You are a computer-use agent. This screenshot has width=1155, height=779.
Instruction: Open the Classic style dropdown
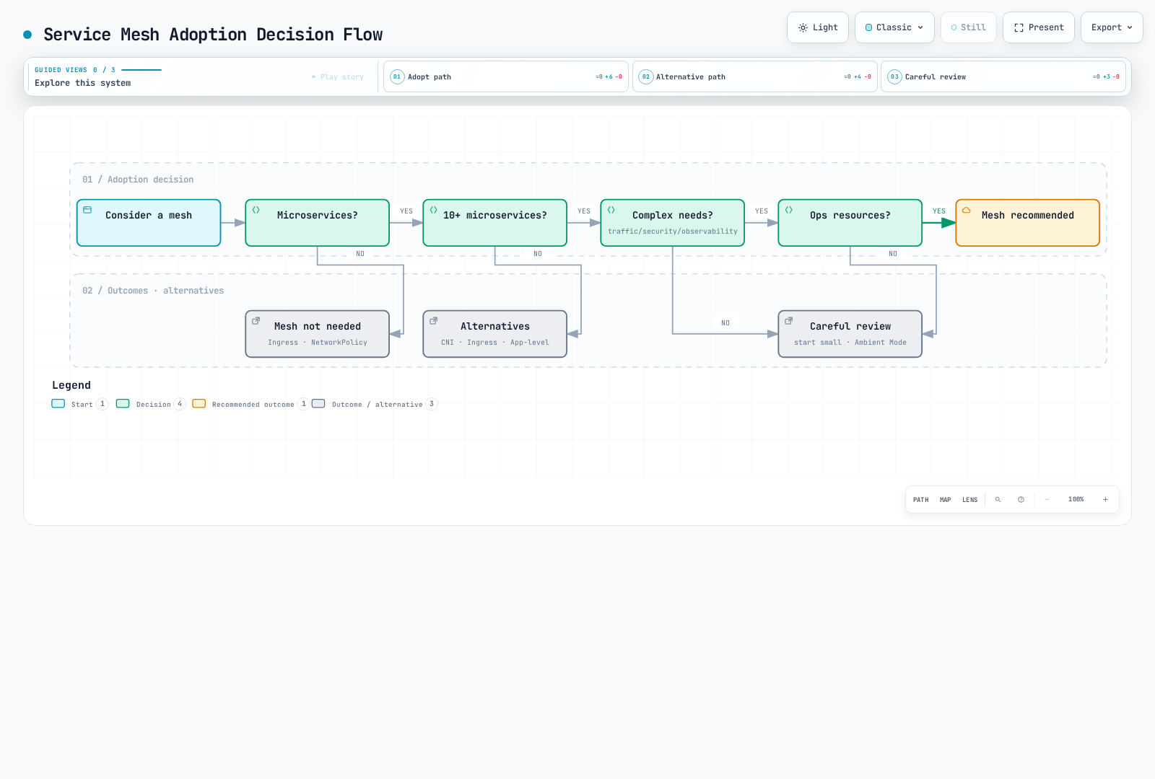894,27
